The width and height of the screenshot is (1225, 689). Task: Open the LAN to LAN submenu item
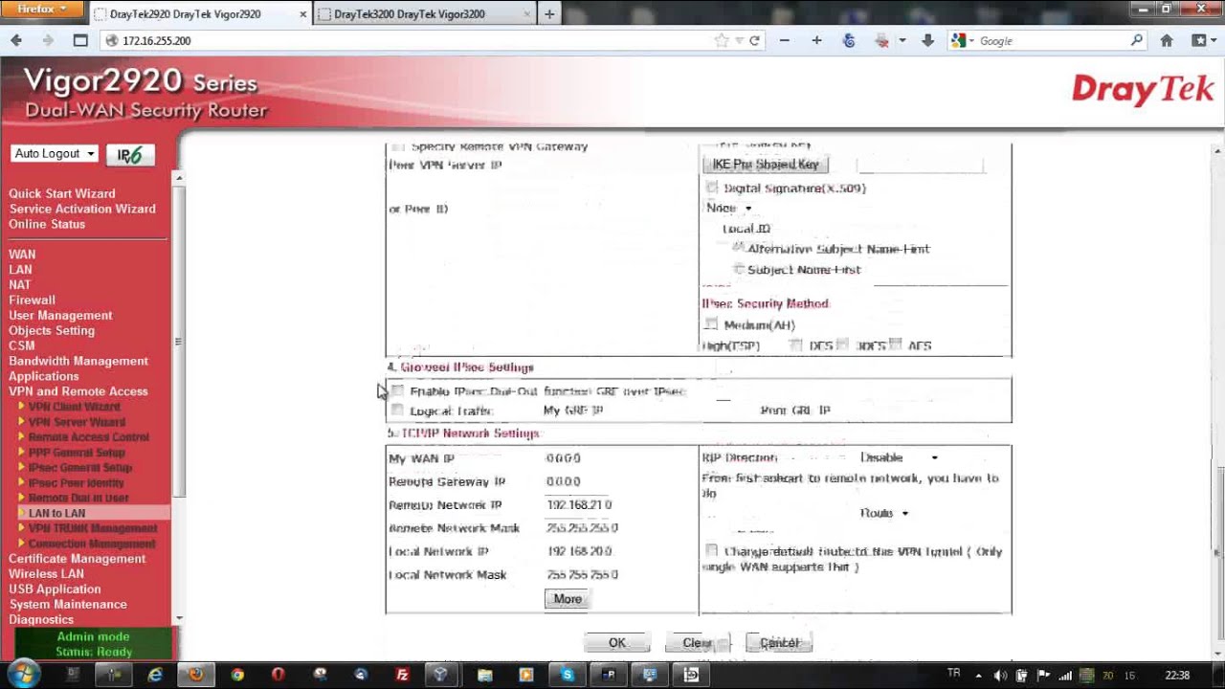click(x=56, y=513)
